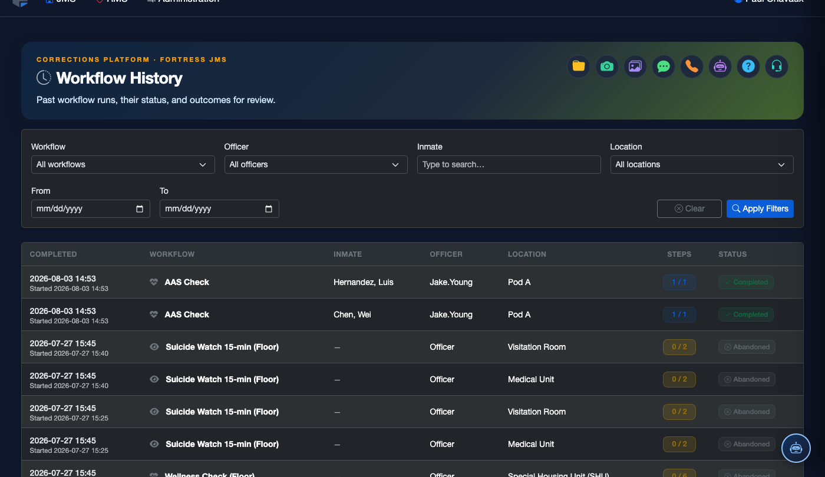This screenshot has width=825, height=477.
Task: Open the Administration menu
Action: (x=183, y=1)
